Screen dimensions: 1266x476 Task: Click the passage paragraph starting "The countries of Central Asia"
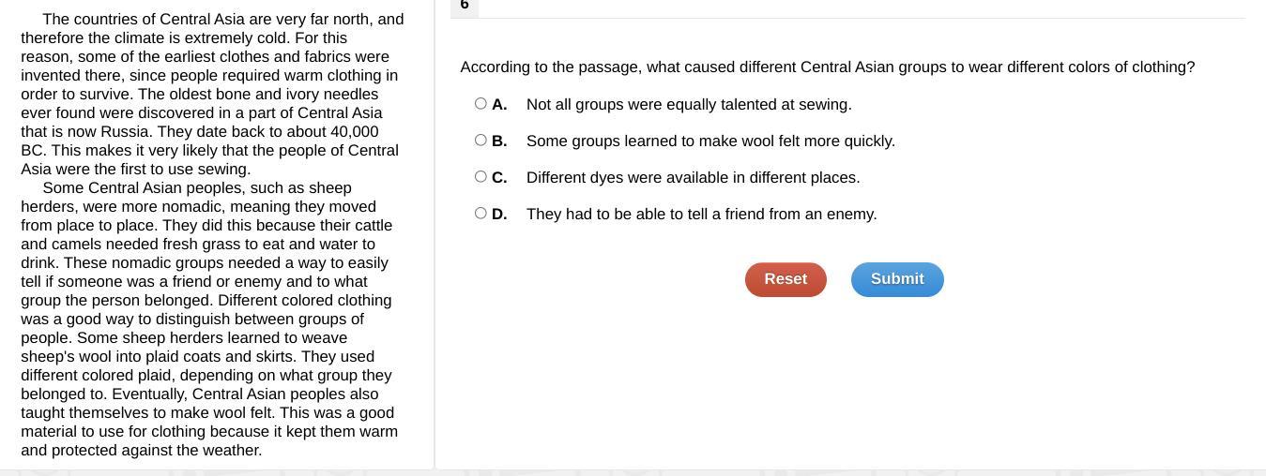[x=211, y=94]
